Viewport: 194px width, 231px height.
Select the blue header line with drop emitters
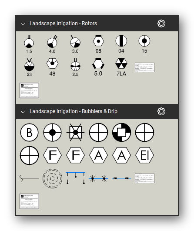coord(75,178)
